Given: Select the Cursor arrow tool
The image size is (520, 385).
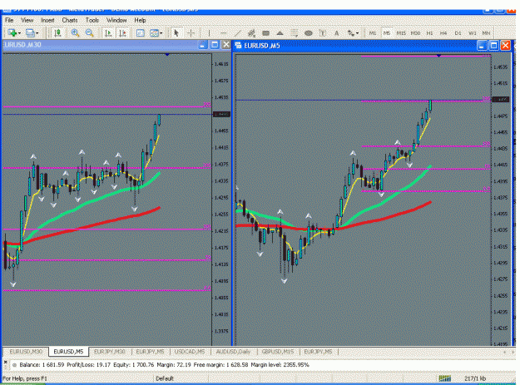Looking at the screenshot, I should (x=176, y=32).
